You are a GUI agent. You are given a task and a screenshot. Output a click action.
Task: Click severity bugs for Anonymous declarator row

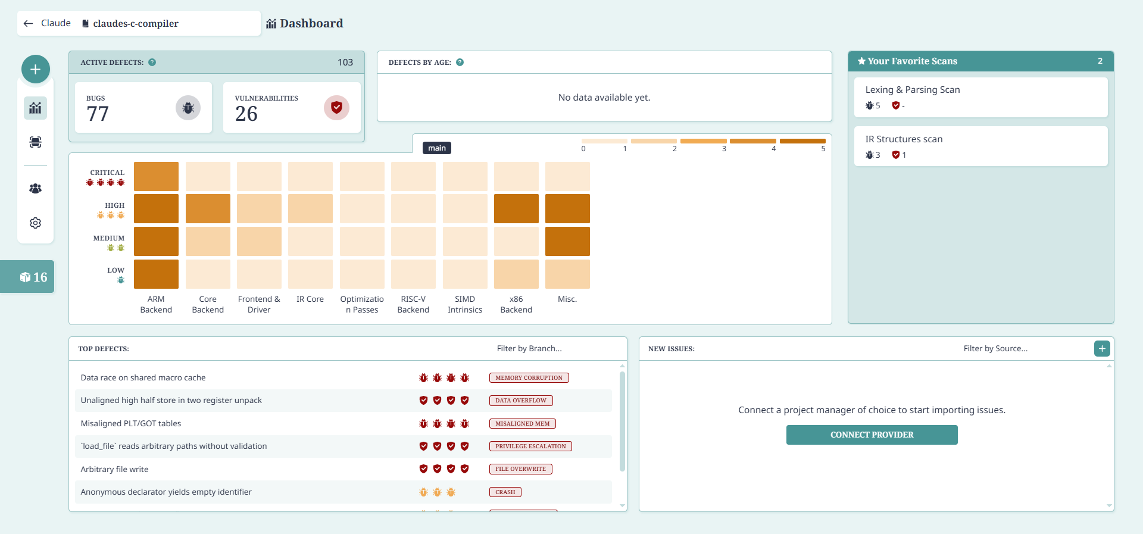click(437, 492)
